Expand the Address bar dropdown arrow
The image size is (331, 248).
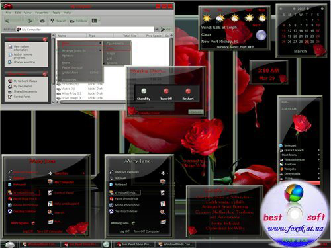[156, 29]
